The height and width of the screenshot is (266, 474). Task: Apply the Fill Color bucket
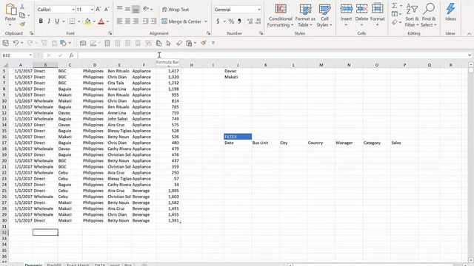tap(87, 21)
